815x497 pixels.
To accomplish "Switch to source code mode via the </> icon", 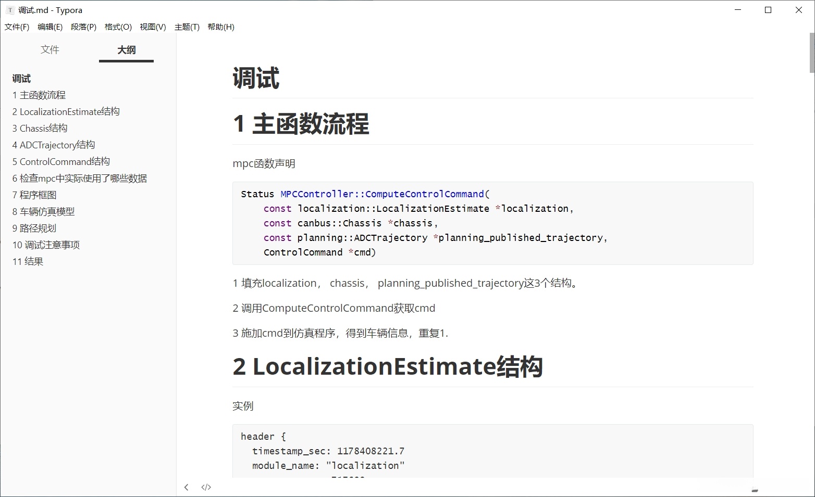I will click(x=206, y=487).
